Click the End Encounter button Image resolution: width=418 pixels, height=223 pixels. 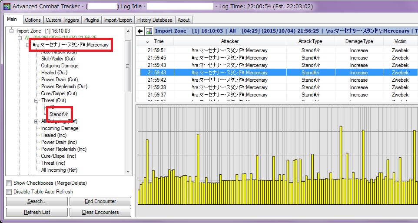tap(100, 201)
